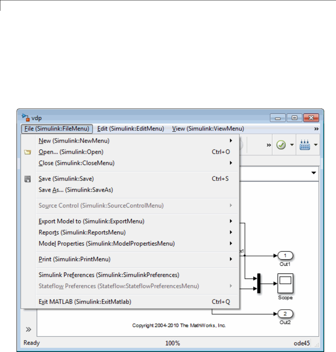336x352 pixels.
Task: Click the floppy disk icon beside Save
Action: (28, 179)
